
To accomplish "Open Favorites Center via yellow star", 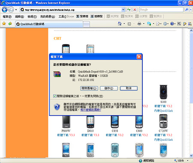I will coord(4,24).
